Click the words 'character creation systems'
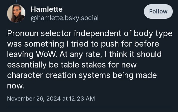The height and width of the screenshot is (112, 178). click(59, 75)
